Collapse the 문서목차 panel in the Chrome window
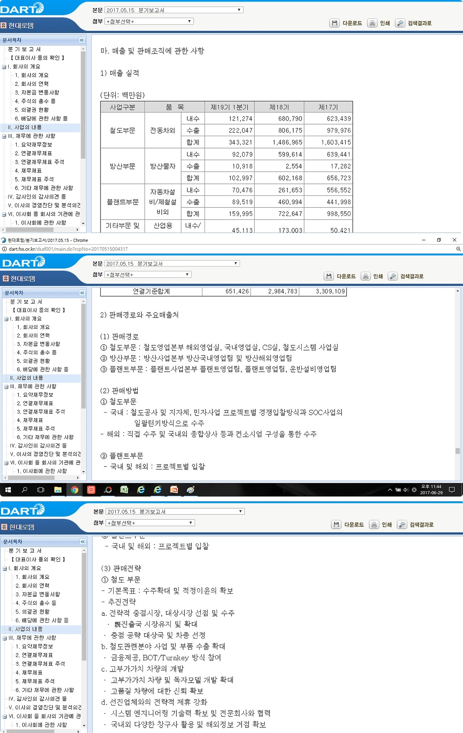This screenshot has height=733, width=463. pyautogui.click(x=82, y=293)
